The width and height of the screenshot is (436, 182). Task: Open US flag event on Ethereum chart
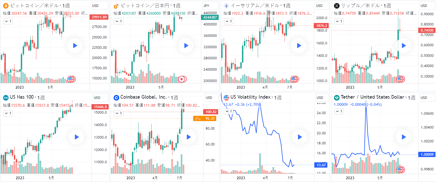[x=294, y=79]
